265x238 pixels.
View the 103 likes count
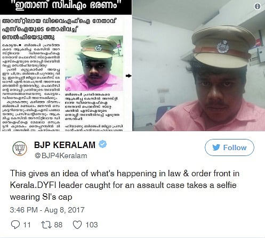click(x=92, y=225)
